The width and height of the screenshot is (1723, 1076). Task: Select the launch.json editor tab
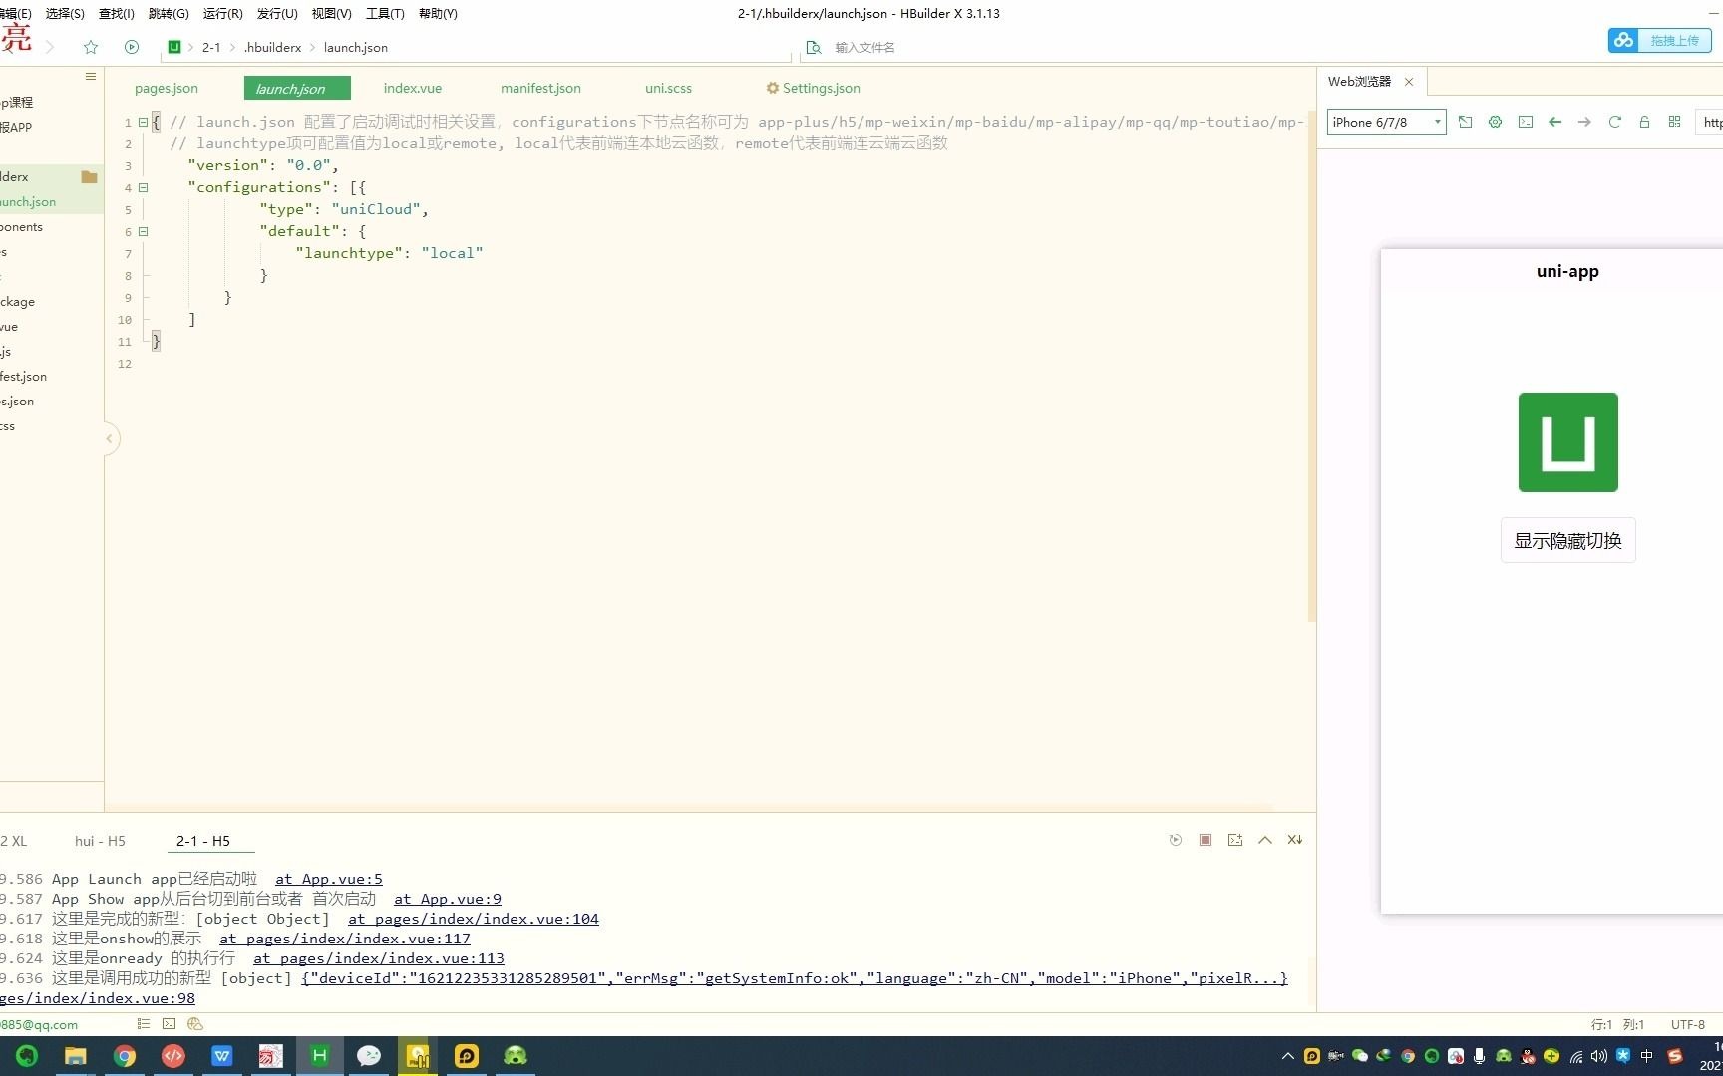[x=297, y=88]
